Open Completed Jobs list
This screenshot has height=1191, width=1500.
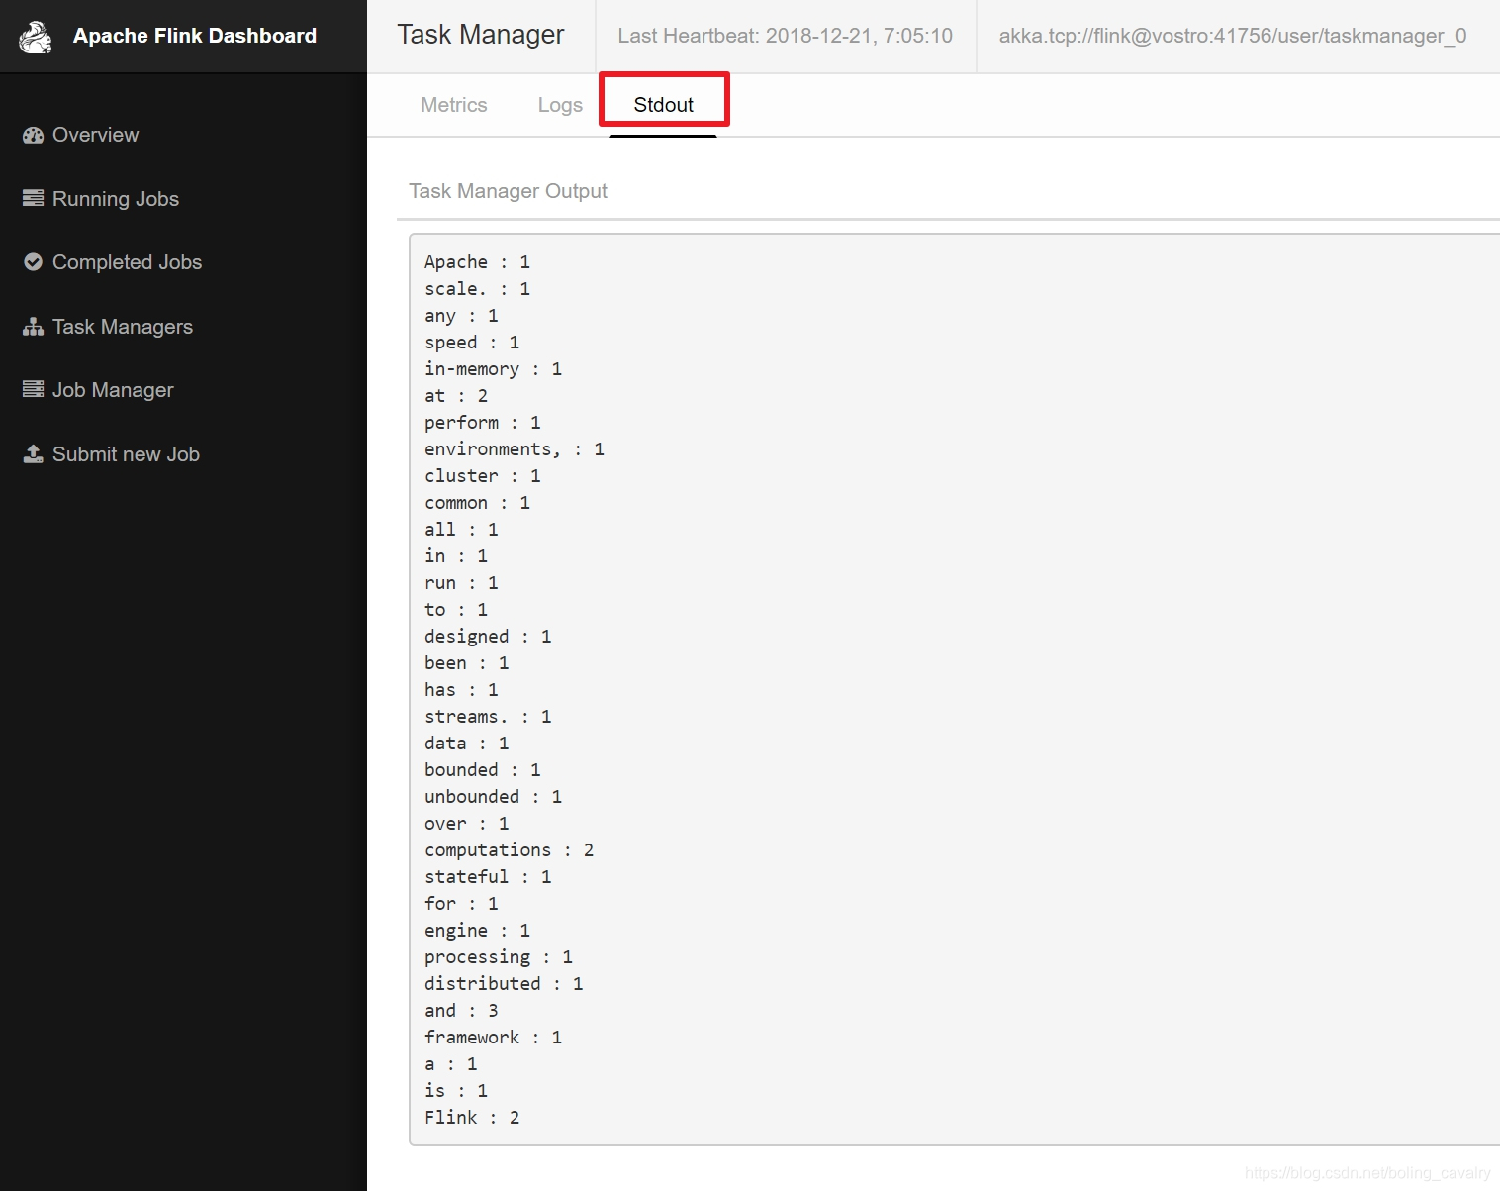pos(127,262)
